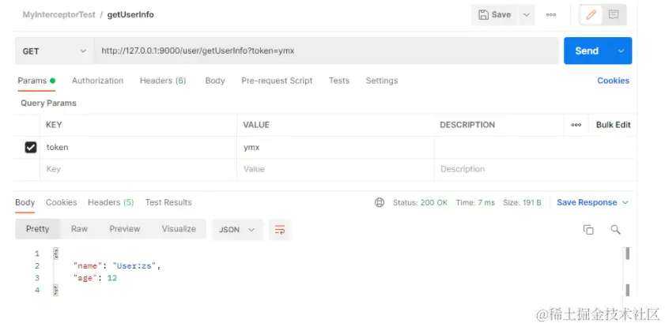Open the response Cookies tab
Viewport: 665px width, 327px height.
(62, 202)
